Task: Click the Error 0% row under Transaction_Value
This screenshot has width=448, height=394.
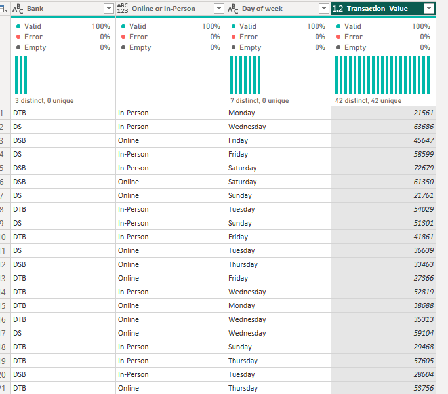Action: (383, 37)
